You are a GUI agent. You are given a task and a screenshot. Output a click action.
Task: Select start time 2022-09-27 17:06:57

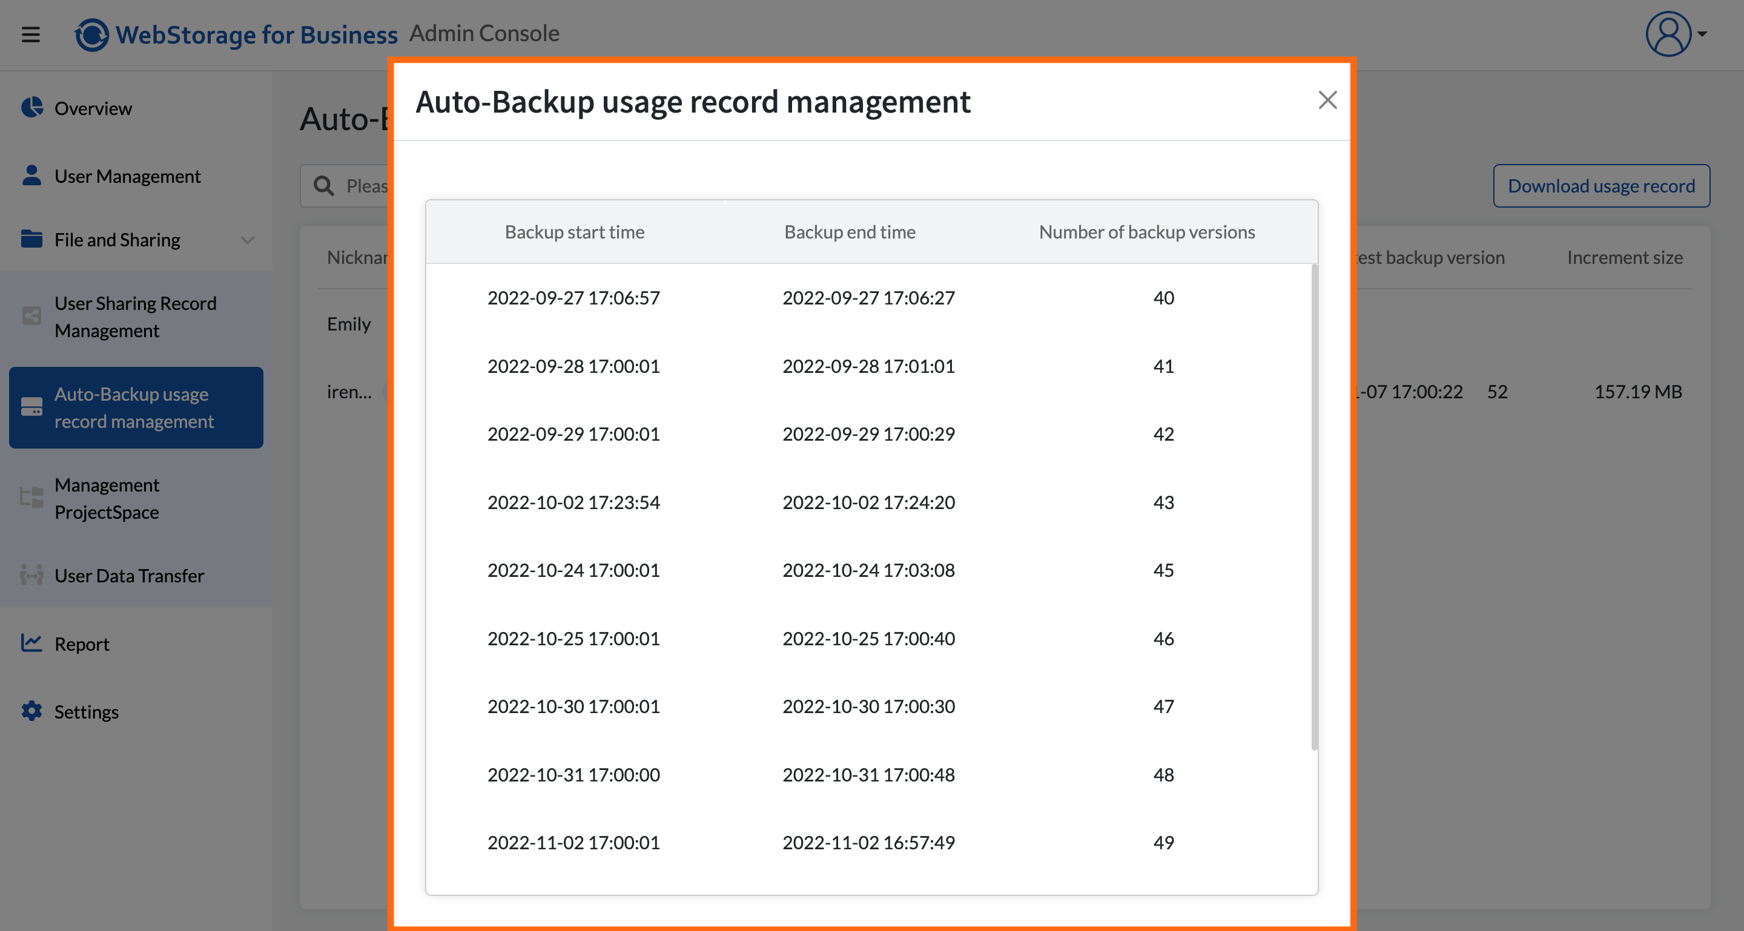pos(573,297)
